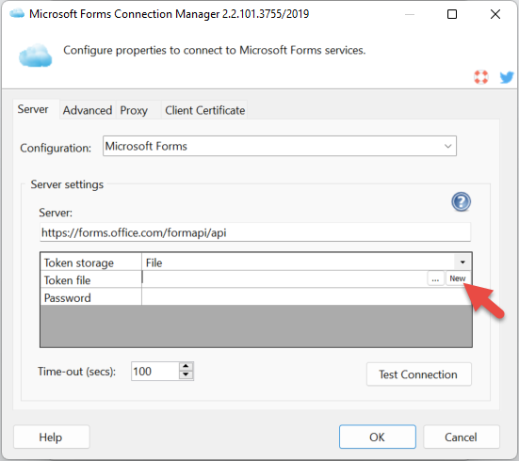Click the large cloud logo icon
Image resolution: width=519 pixels, height=461 pixels.
[x=36, y=56]
